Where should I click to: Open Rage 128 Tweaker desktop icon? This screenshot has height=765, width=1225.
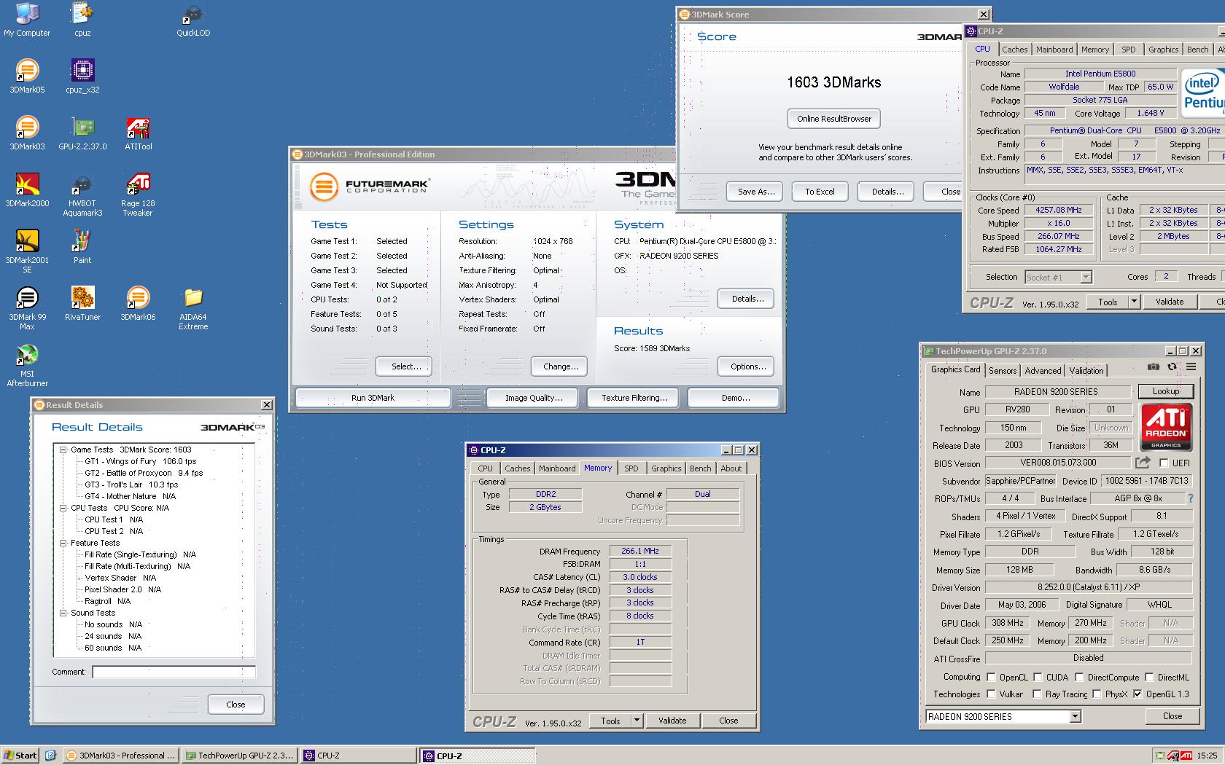[138, 195]
